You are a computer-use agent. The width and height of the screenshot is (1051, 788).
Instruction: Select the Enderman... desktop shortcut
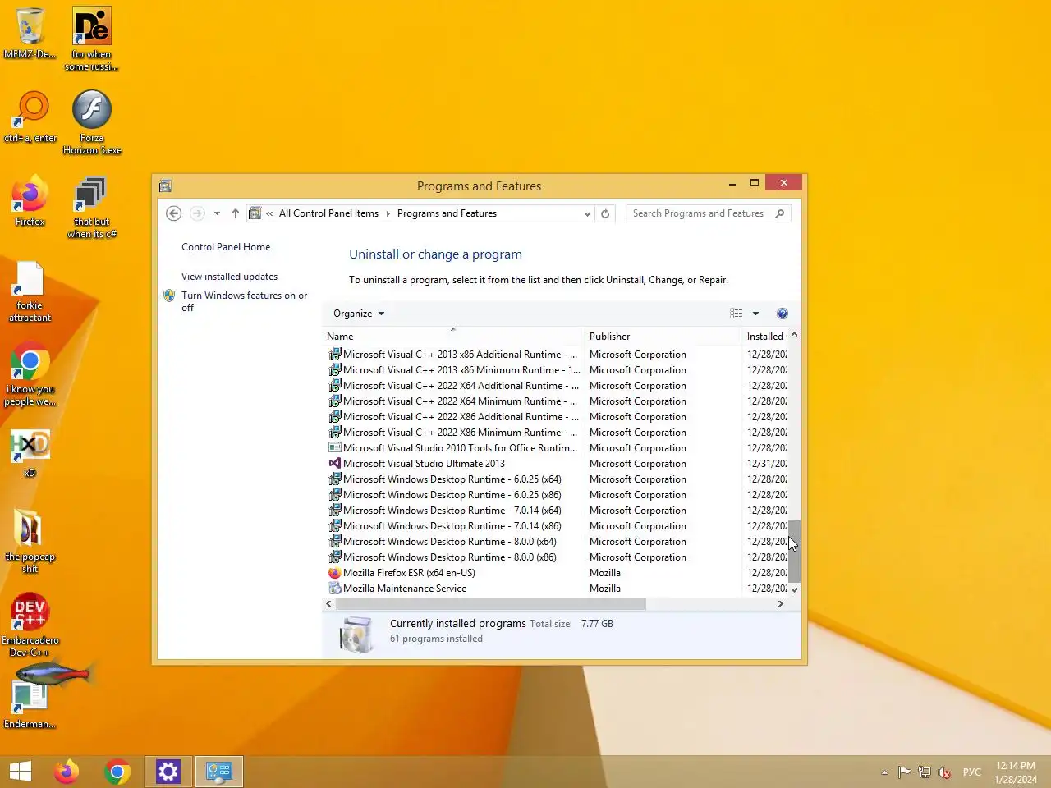tap(30, 704)
